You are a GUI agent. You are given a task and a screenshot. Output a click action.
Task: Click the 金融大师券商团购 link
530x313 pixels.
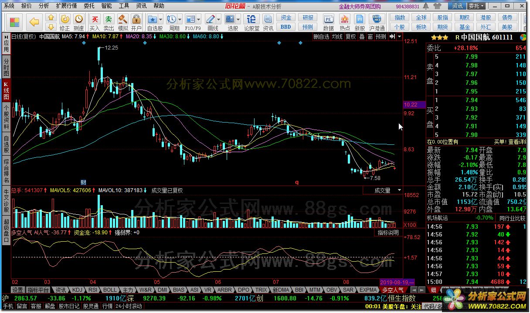tap(360, 7)
